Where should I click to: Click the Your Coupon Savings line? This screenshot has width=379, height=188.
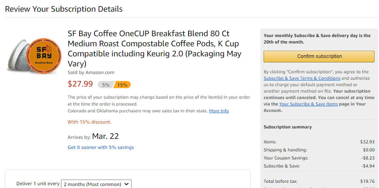(x=286, y=158)
